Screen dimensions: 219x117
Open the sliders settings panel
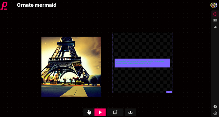click(215, 21)
